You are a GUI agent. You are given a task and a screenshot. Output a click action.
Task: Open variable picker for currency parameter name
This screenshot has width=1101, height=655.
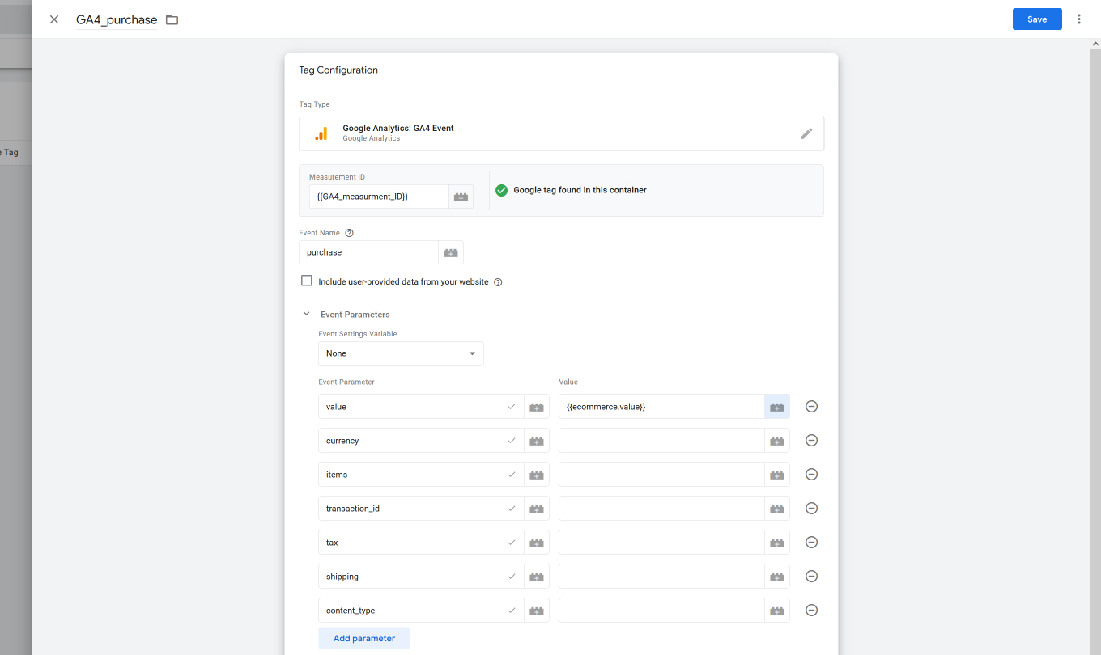537,441
